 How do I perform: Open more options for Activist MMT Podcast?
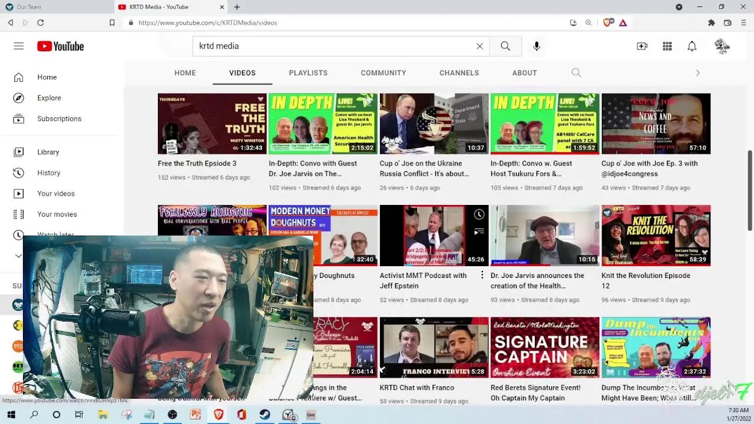(482, 275)
